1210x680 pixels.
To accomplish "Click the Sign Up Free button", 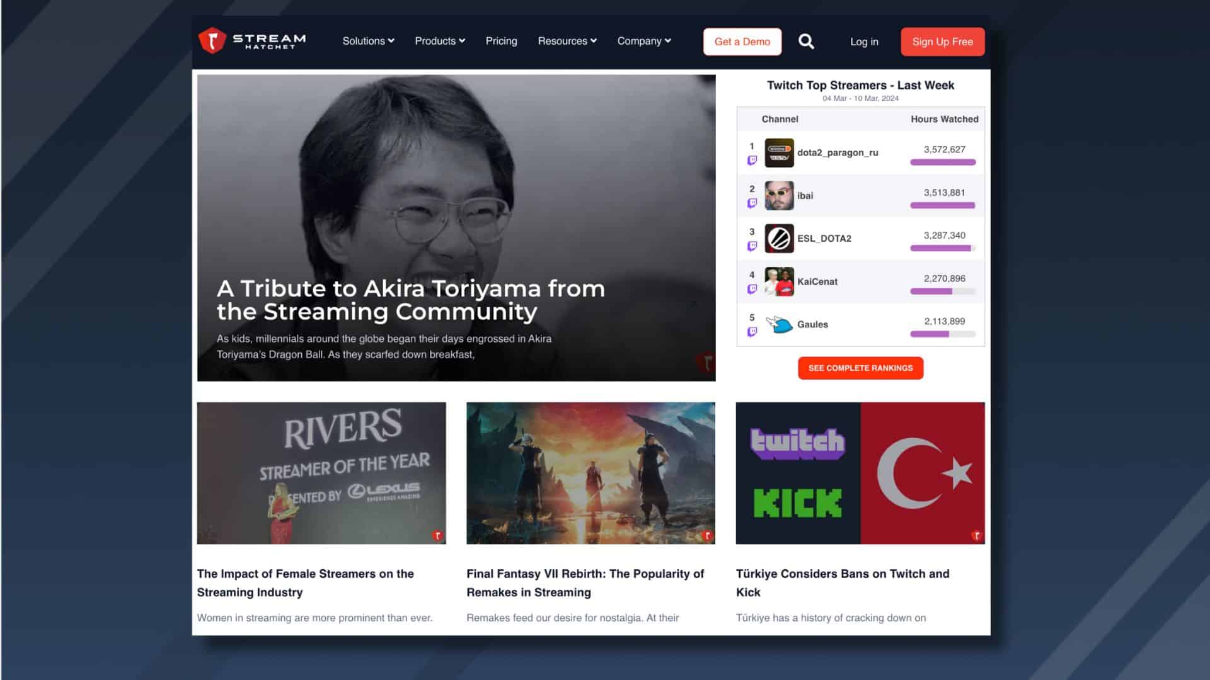I will (942, 42).
